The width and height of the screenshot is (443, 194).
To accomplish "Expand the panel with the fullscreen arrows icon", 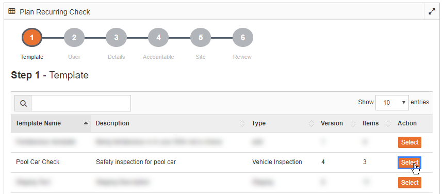I will 432,12.
